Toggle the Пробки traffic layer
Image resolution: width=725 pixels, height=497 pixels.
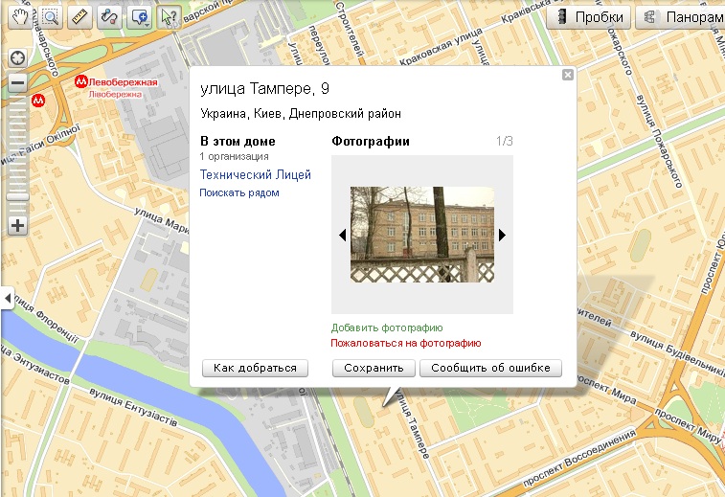[x=591, y=17]
